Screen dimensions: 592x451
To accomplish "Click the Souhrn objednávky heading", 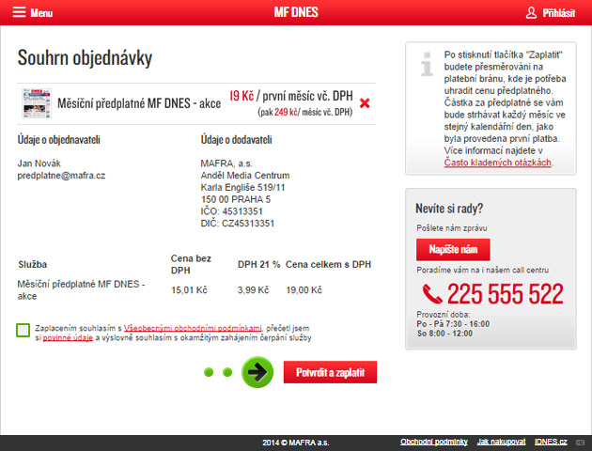I will pos(85,58).
